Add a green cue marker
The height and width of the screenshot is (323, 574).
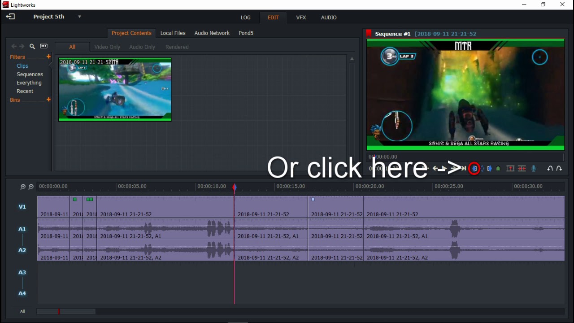pos(498,169)
